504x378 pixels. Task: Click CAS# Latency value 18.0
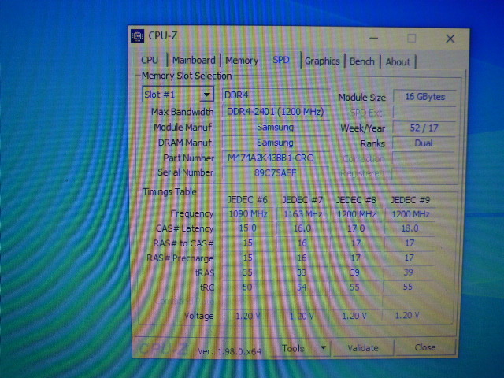409,228
